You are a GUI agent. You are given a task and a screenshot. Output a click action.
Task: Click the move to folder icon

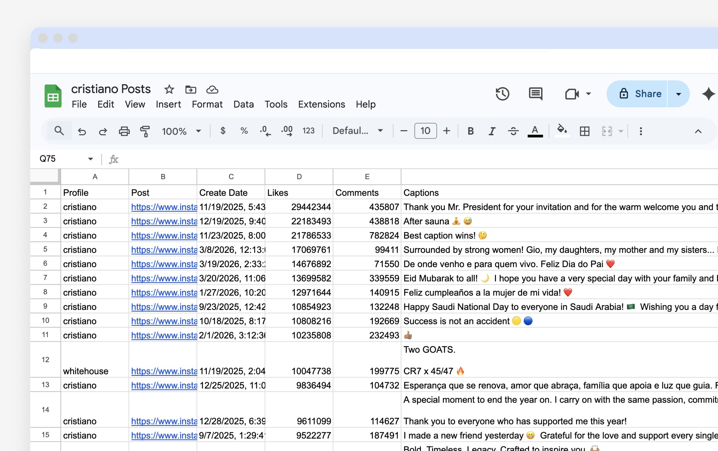pyautogui.click(x=190, y=89)
